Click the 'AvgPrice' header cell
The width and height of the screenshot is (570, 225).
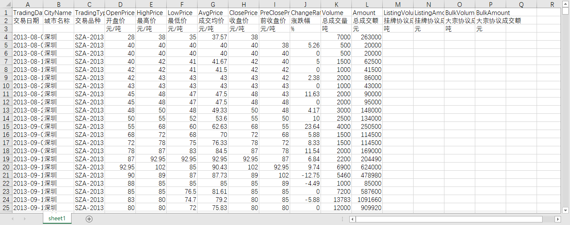(x=213, y=12)
